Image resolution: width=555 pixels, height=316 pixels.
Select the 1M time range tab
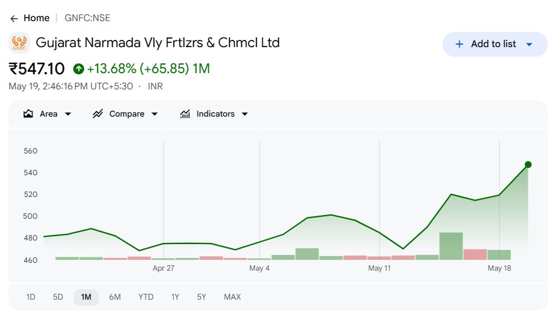point(86,297)
